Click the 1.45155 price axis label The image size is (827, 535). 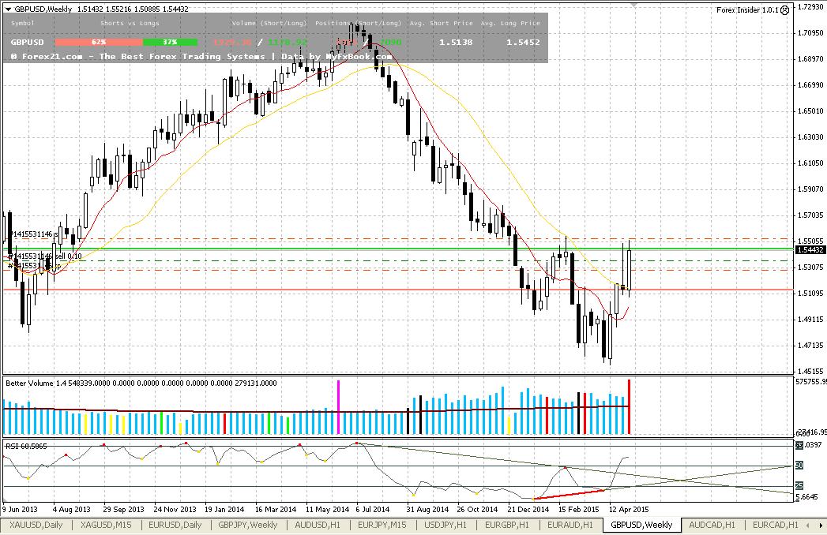coord(810,371)
